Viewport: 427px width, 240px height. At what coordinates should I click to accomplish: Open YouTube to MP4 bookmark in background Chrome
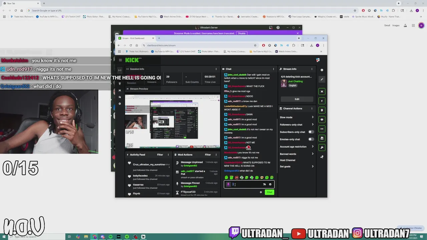pyautogui.click(x=47, y=16)
